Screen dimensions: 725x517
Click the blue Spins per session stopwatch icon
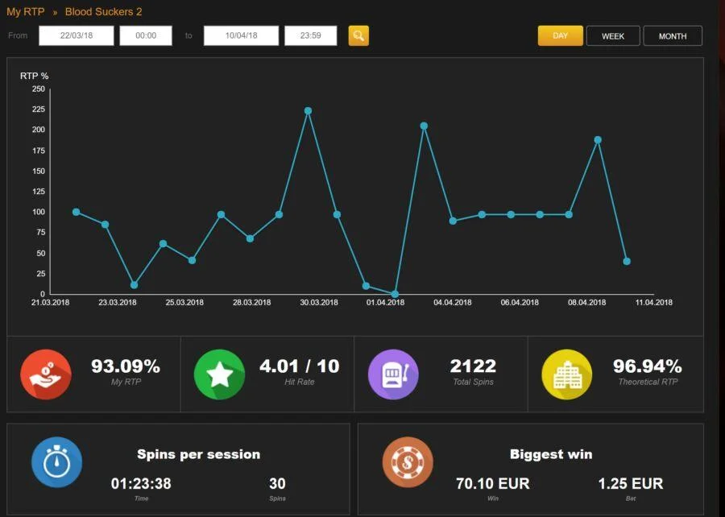57,462
